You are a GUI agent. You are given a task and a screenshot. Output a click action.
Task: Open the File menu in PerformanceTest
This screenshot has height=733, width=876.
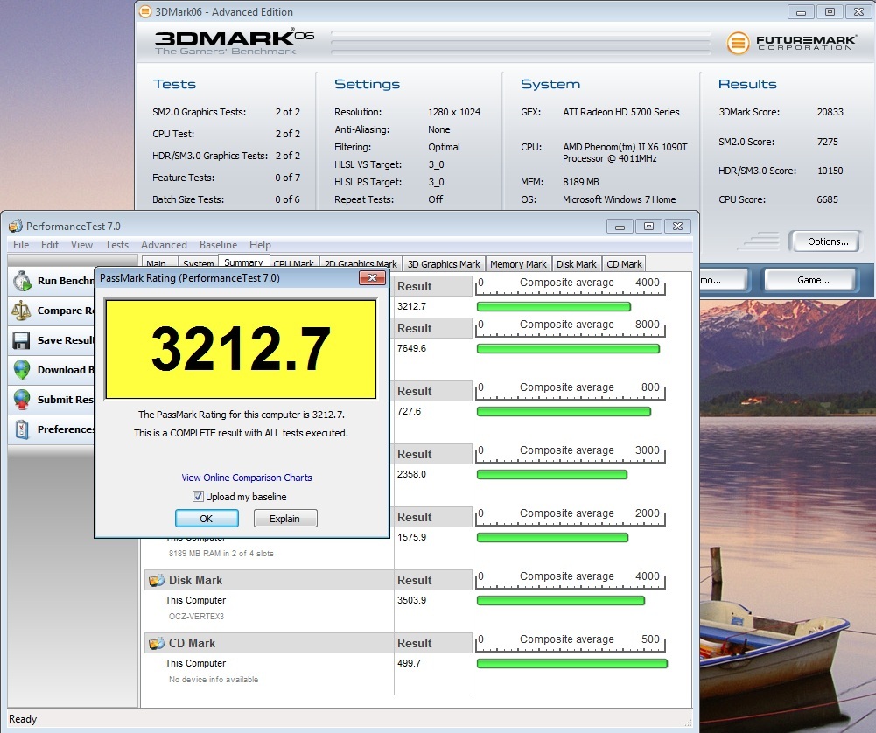point(21,245)
